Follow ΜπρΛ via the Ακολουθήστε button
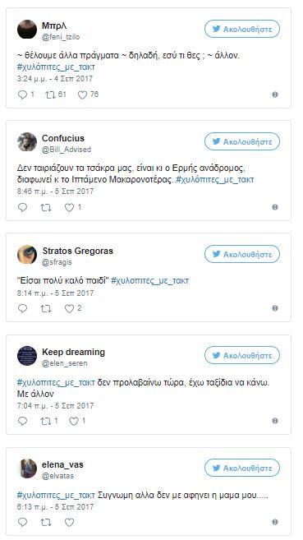303x540 pixels. coord(242,29)
